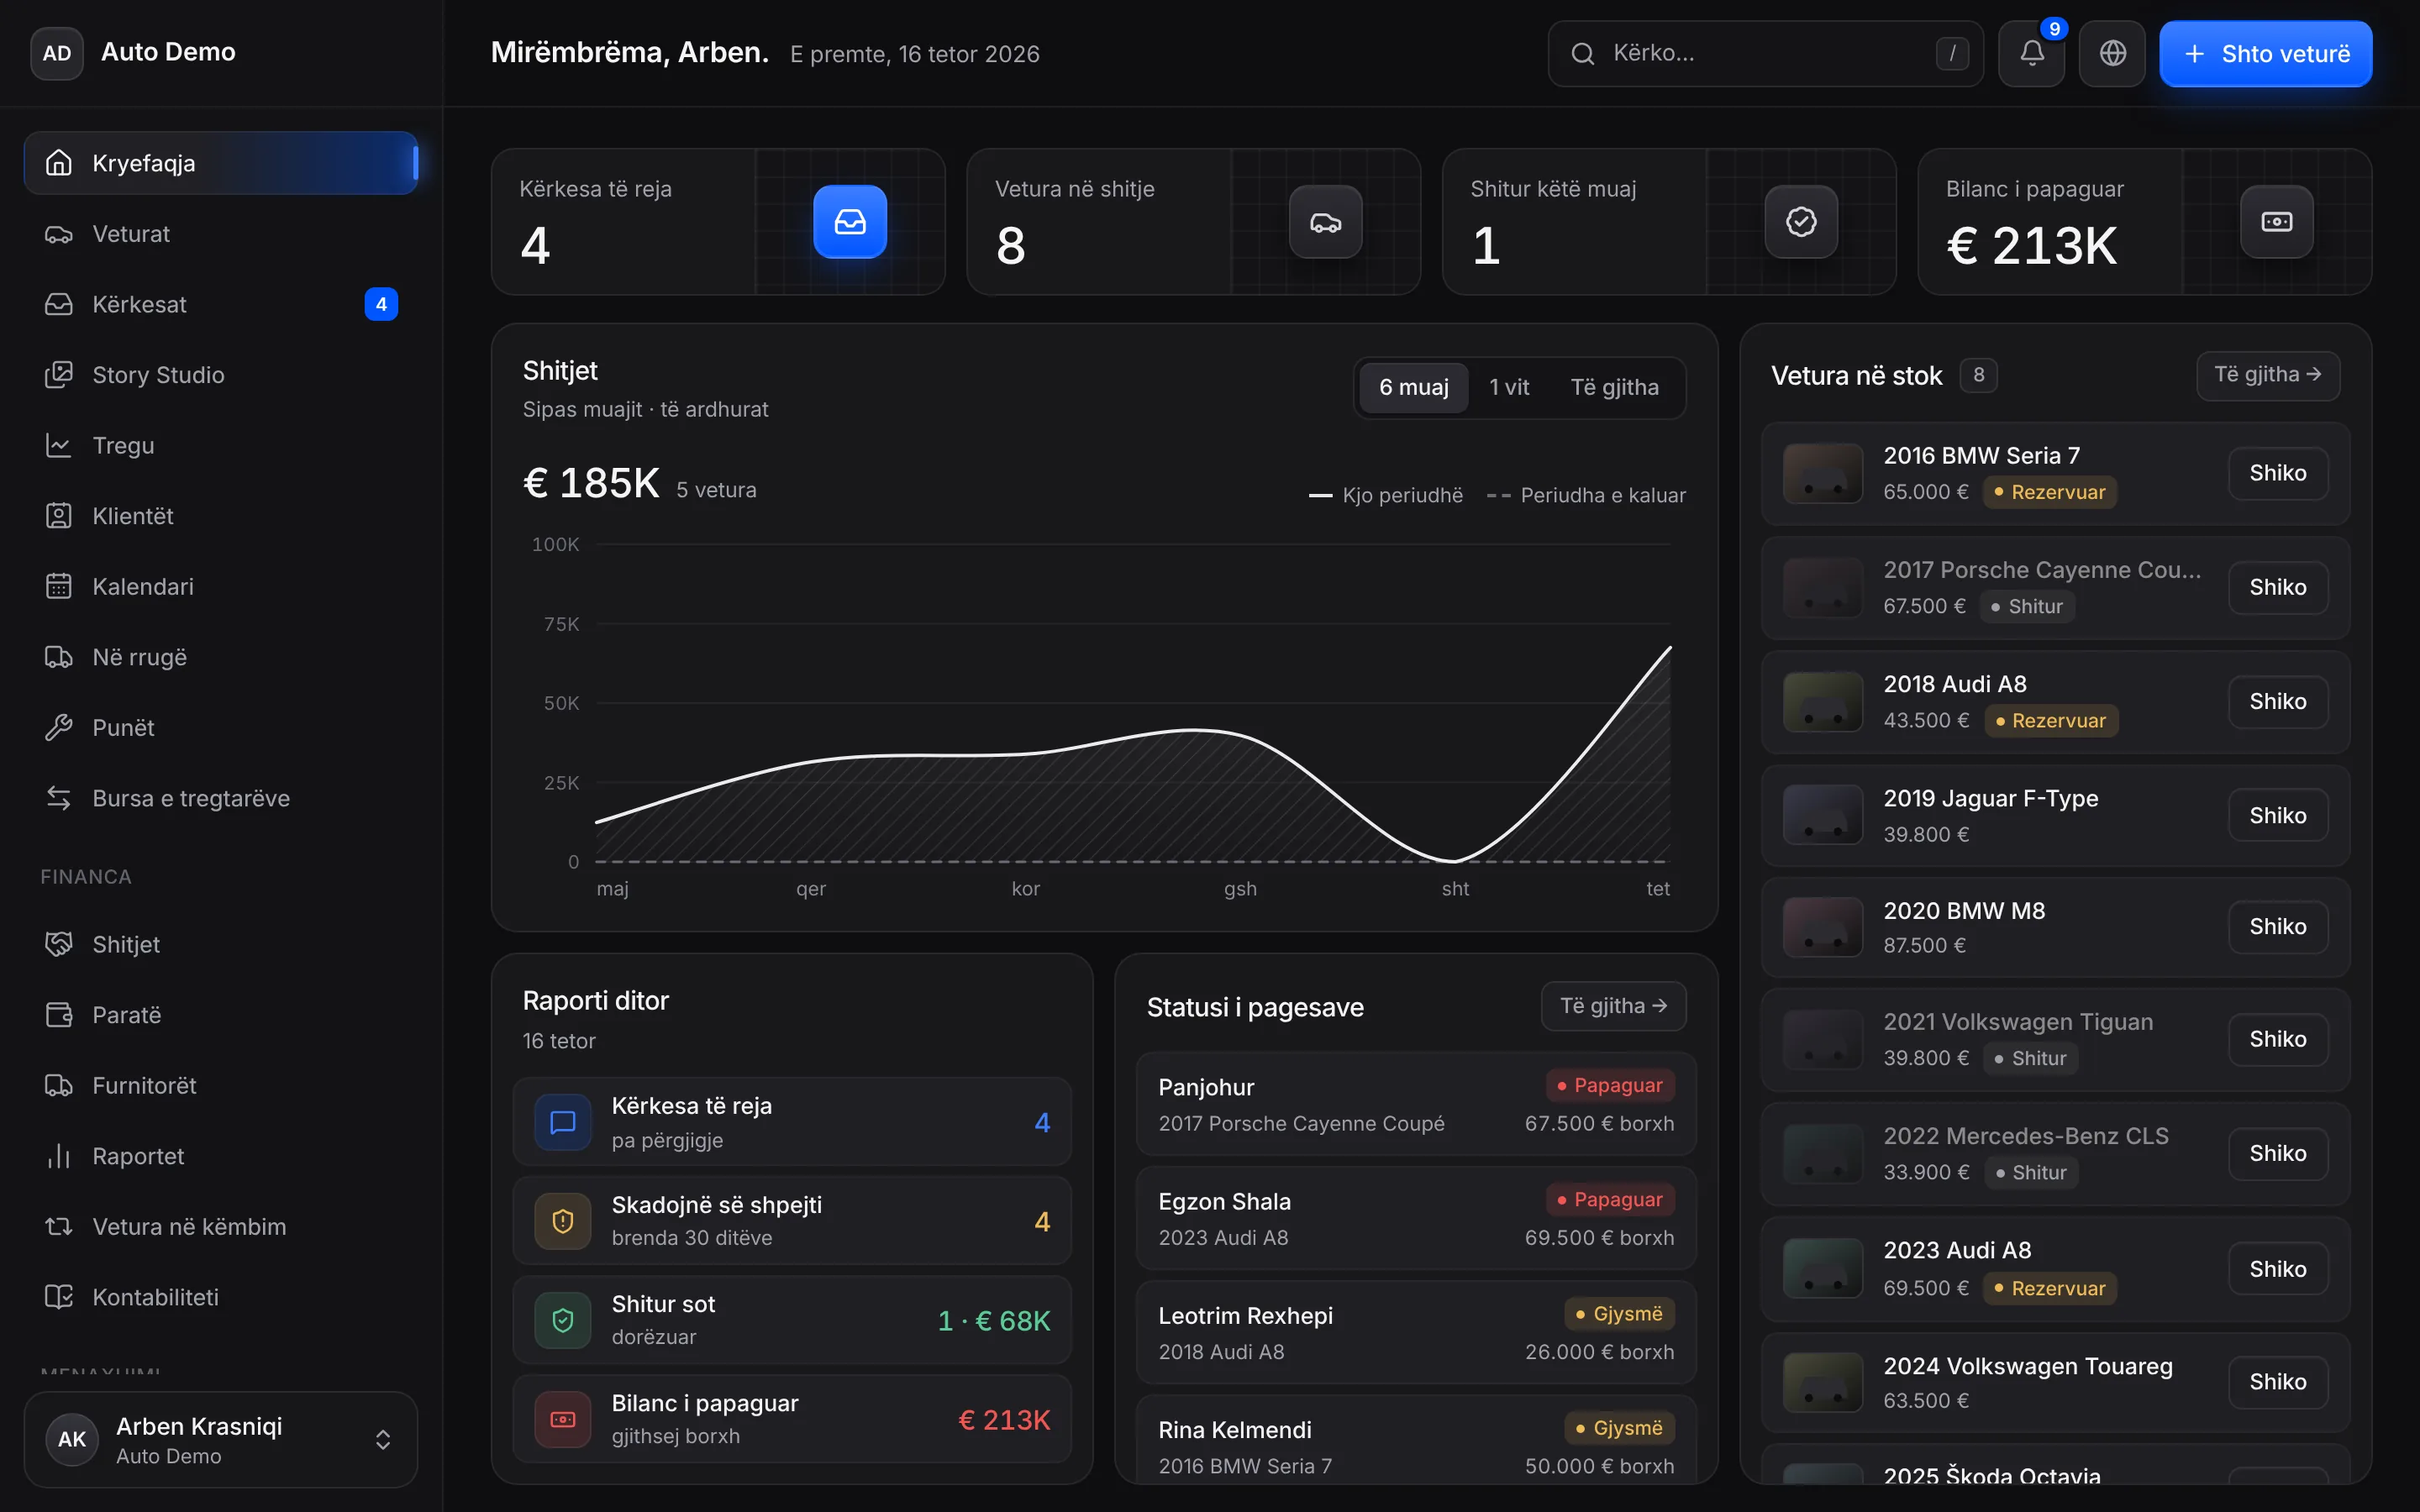Click the Vetura në këmbim sidebar item
The width and height of the screenshot is (2420, 1512).
(221, 1227)
